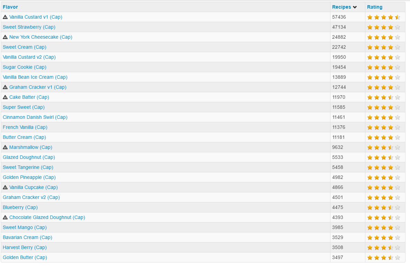Select recipe count 24882

339,37
